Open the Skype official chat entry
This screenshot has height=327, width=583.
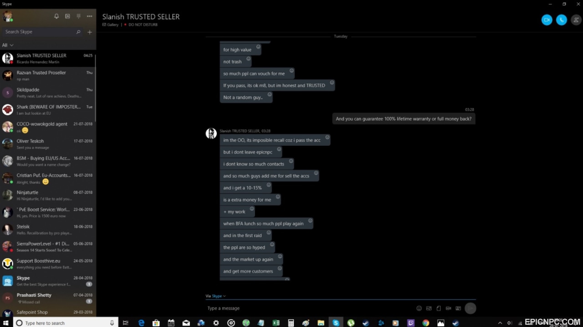[x=48, y=281]
